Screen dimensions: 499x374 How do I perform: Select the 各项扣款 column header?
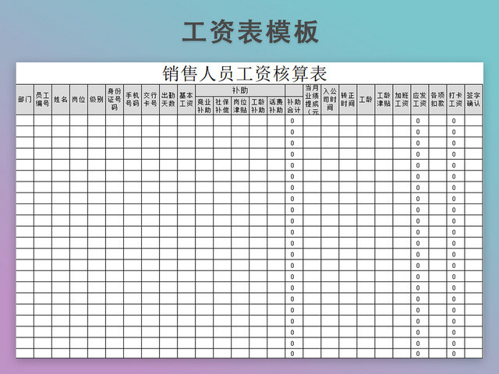[x=437, y=100]
